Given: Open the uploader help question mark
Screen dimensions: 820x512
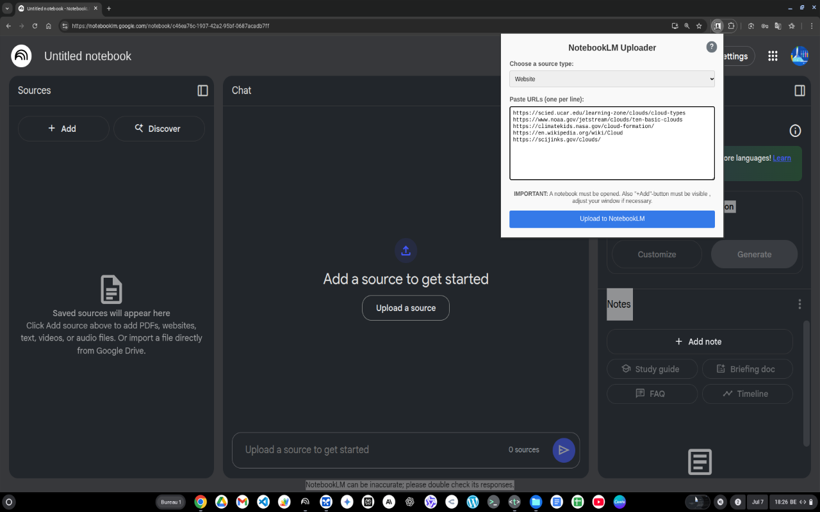Looking at the screenshot, I should (712, 47).
